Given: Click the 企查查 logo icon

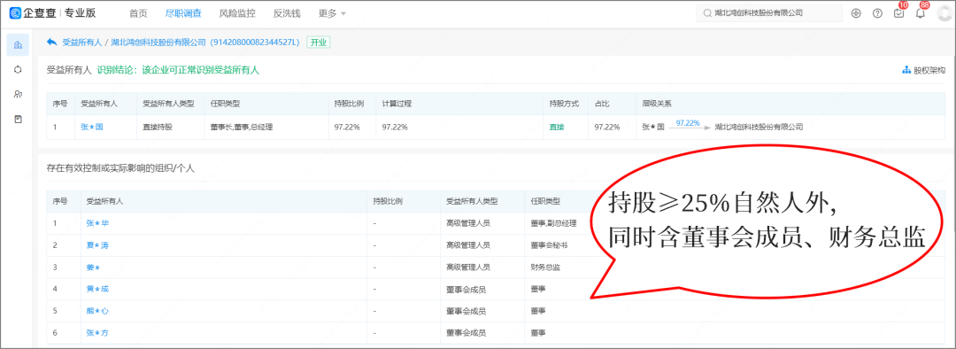Looking at the screenshot, I should point(16,12).
